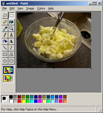Pick the Eraser tool
103x113 pixels.
pos(5,22)
